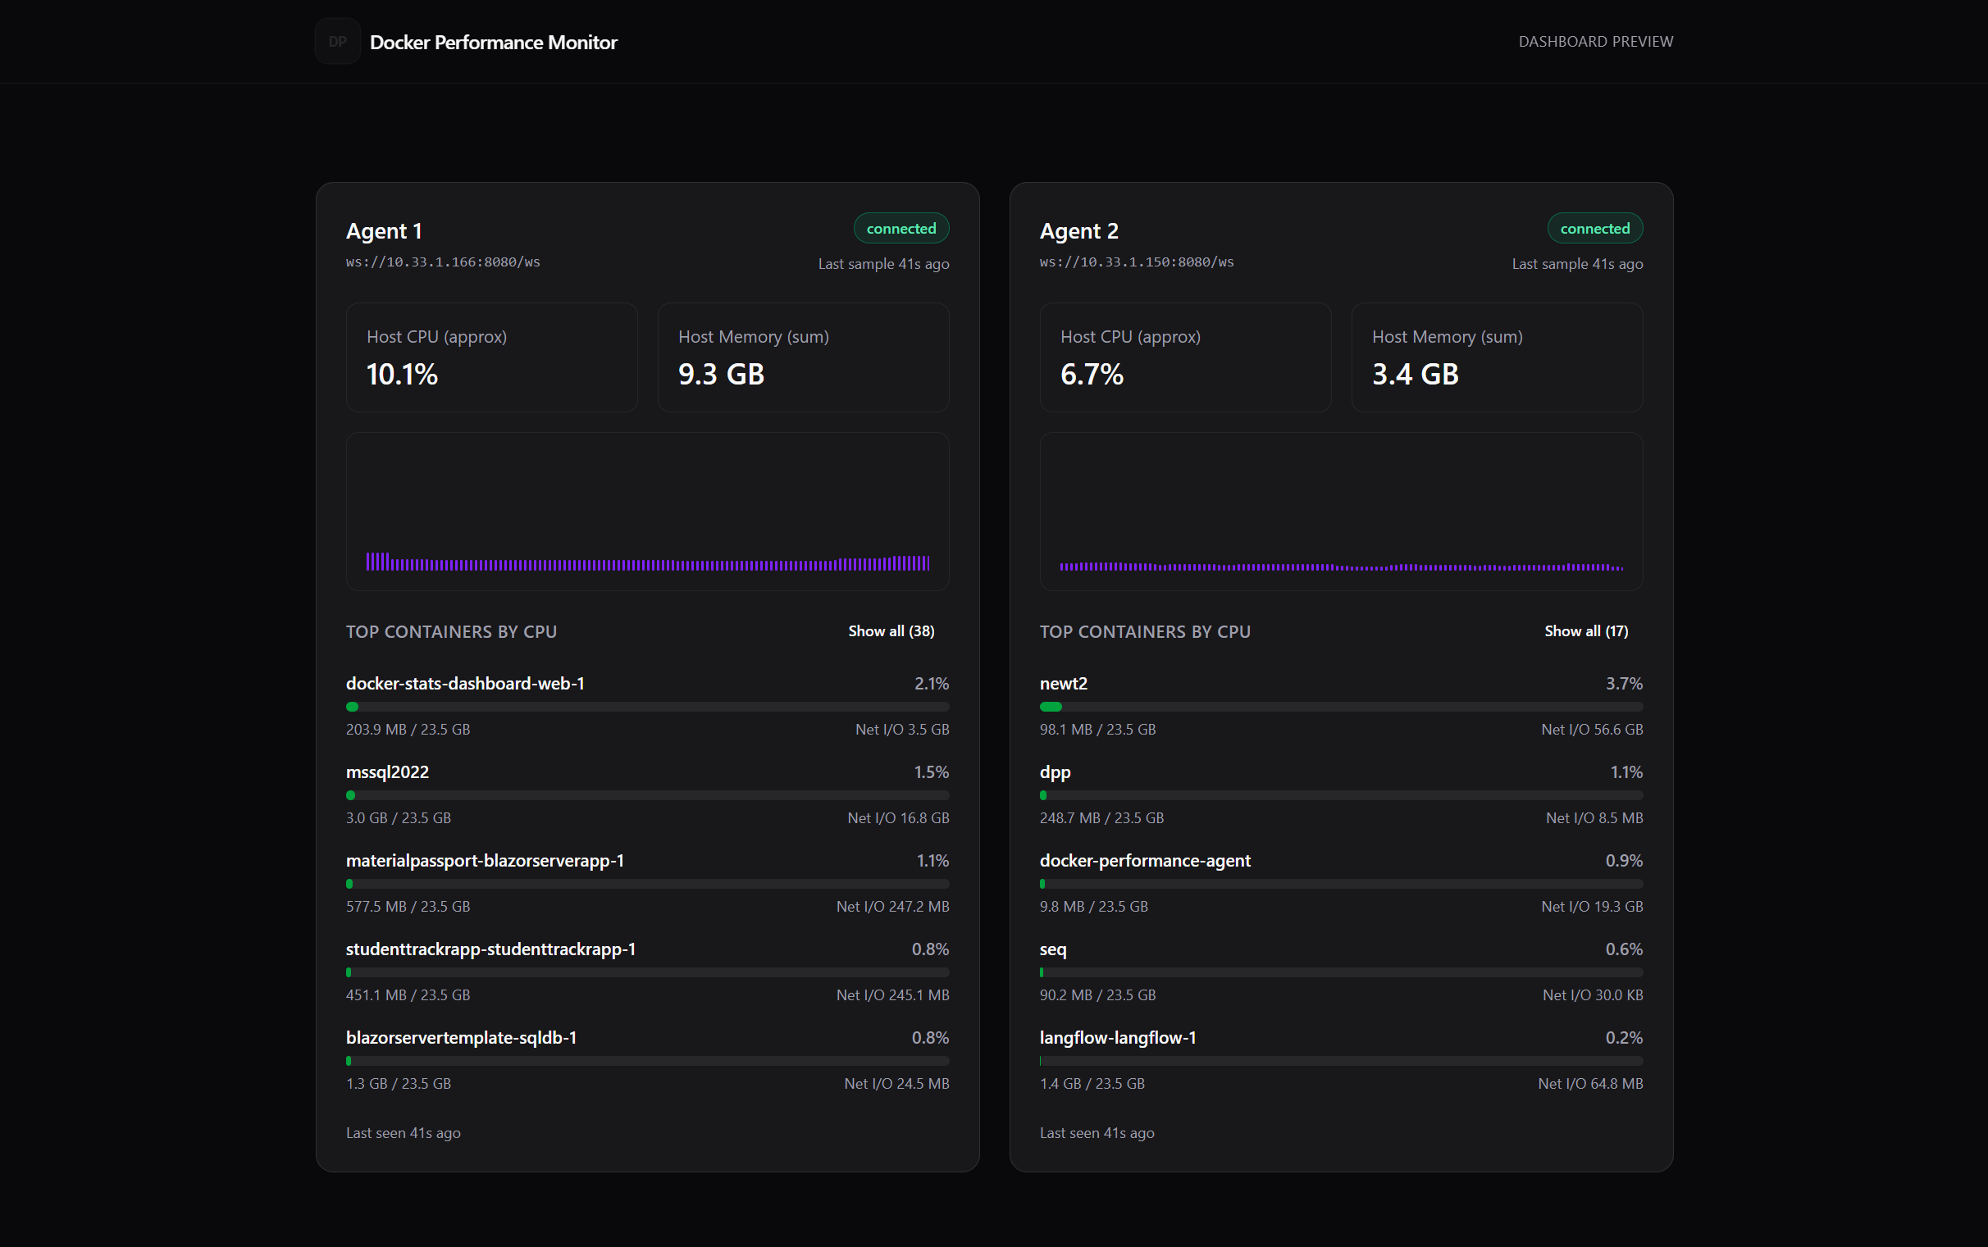Screen dimensions: 1988x1247
Task: Open the docker-stats-dashboard-web-1 container entry
Action: (465, 683)
